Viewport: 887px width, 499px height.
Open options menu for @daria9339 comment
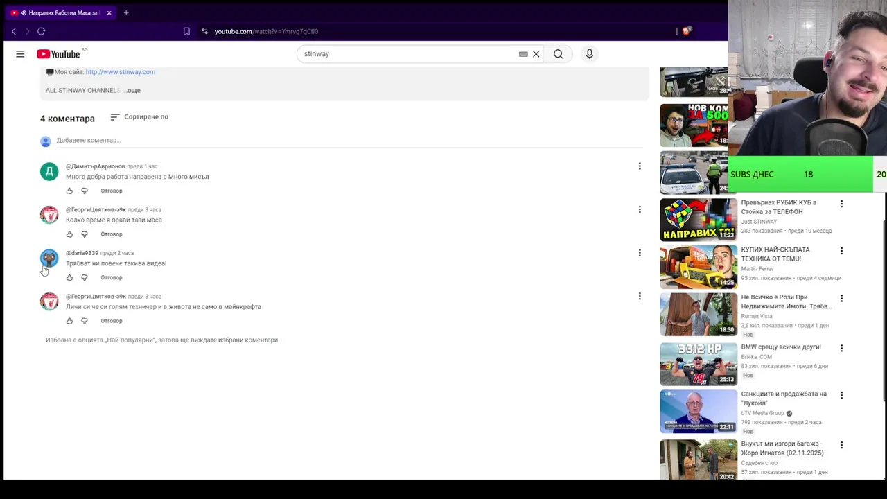pos(640,253)
